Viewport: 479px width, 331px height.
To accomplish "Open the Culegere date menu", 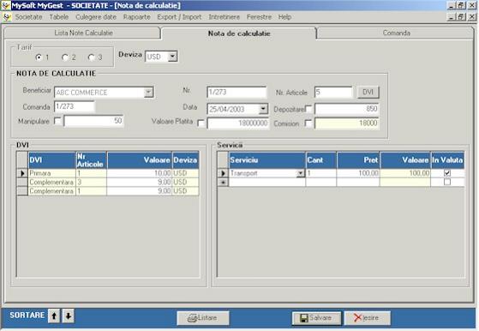I will (96, 17).
